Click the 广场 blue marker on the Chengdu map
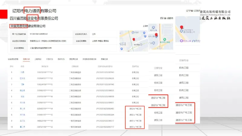The image size is (242, 136). click(154, 43)
